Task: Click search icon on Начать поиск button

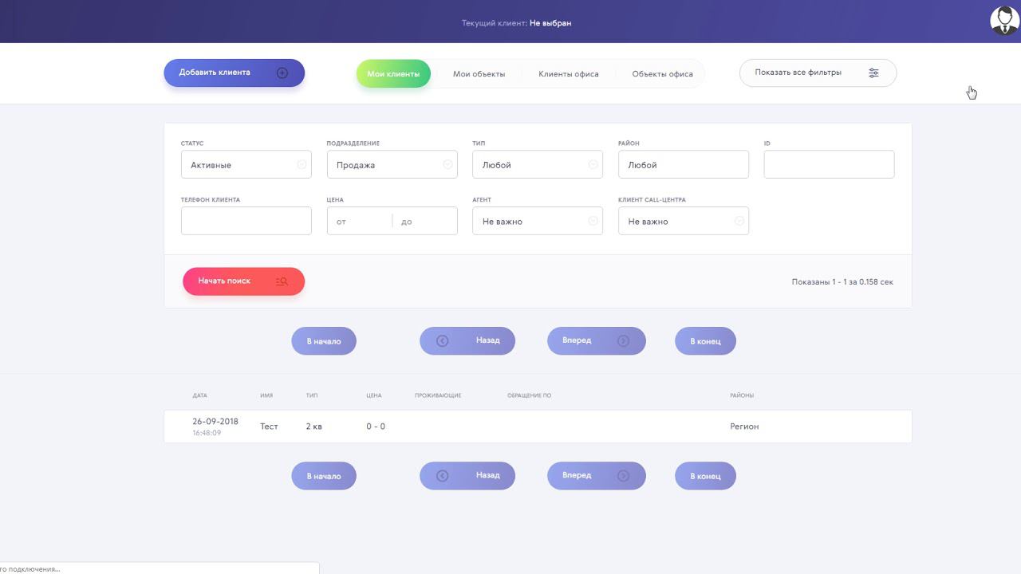Action: pos(282,281)
